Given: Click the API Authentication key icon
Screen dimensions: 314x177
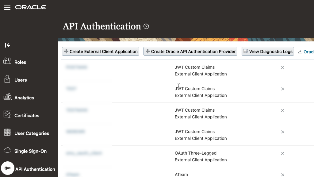Looking at the screenshot, I should [7, 168].
